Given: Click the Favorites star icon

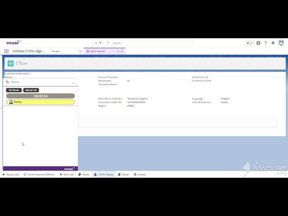Looking at the screenshot, I should point(247,43).
